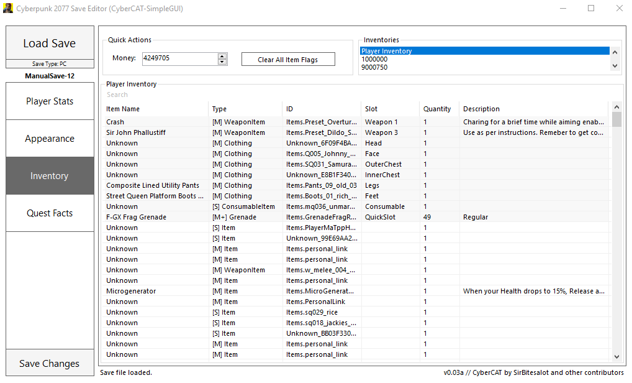Image resolution: width=632 pixels, height=383 pixels.
Task: Click the Money input field
Action: tap(179, 58)
